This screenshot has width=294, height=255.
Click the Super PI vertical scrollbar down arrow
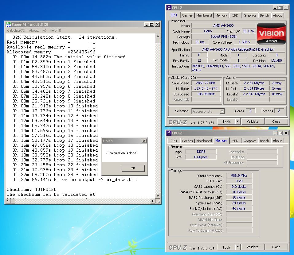pyautogui.click(x=158, y=196)
